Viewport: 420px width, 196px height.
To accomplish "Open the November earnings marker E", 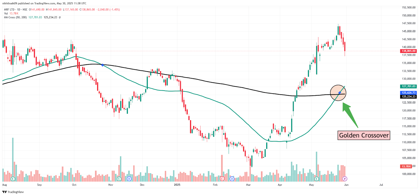I will click(x=119, y=179).
